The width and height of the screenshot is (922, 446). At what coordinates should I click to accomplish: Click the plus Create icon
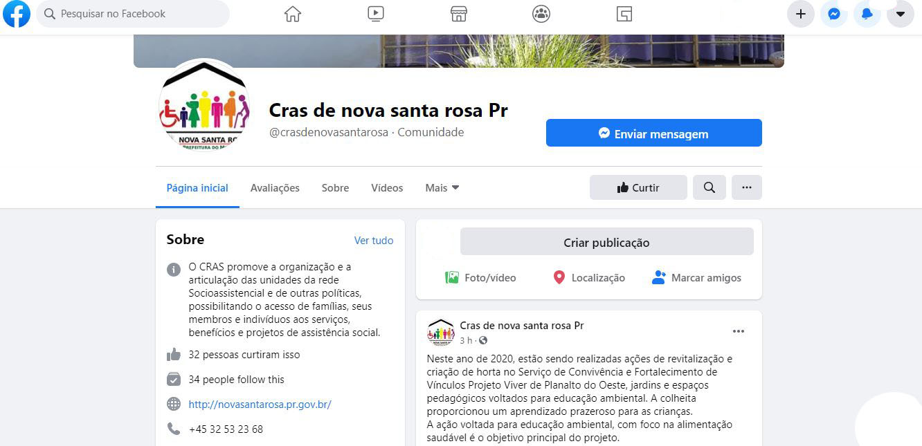[801, 14]
